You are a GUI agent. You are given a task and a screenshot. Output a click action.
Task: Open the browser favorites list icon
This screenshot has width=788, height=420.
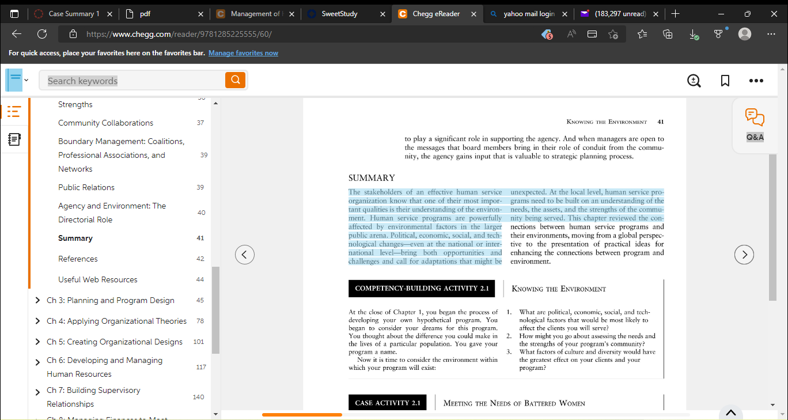tap(642, 34)
